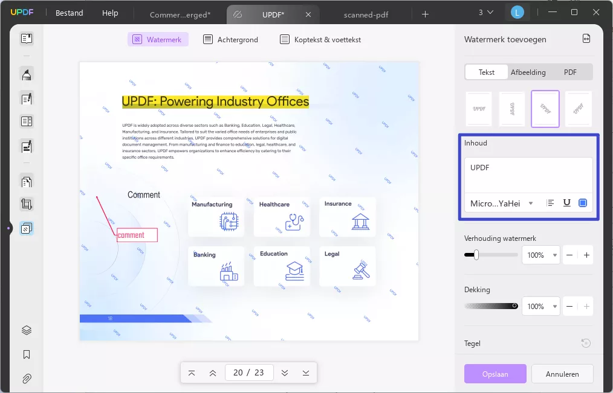Select the Watermerk tool tab

click(158, 39)
